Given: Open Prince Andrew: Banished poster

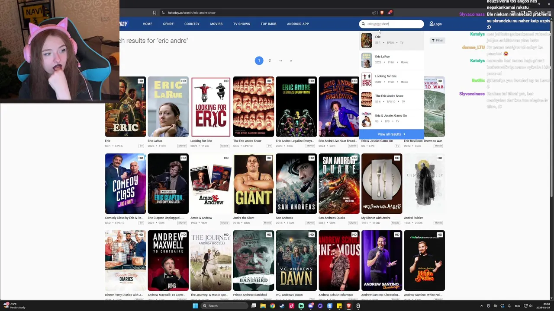Looking at the screenshot, I should tap(254, 260).
